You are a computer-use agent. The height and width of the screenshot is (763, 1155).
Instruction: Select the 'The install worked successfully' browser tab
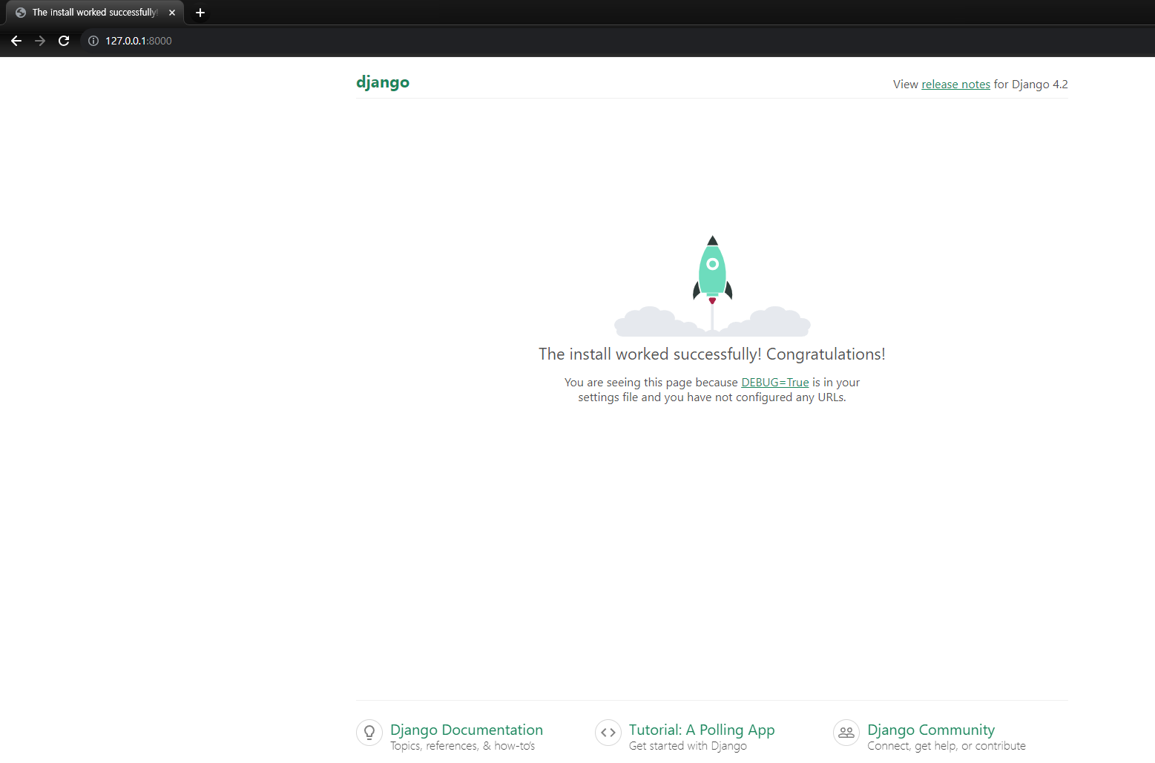click(x=95, y=13)
